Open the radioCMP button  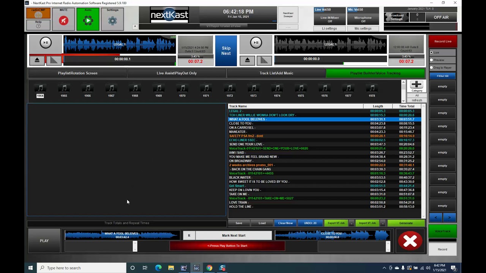pos(38,13)
